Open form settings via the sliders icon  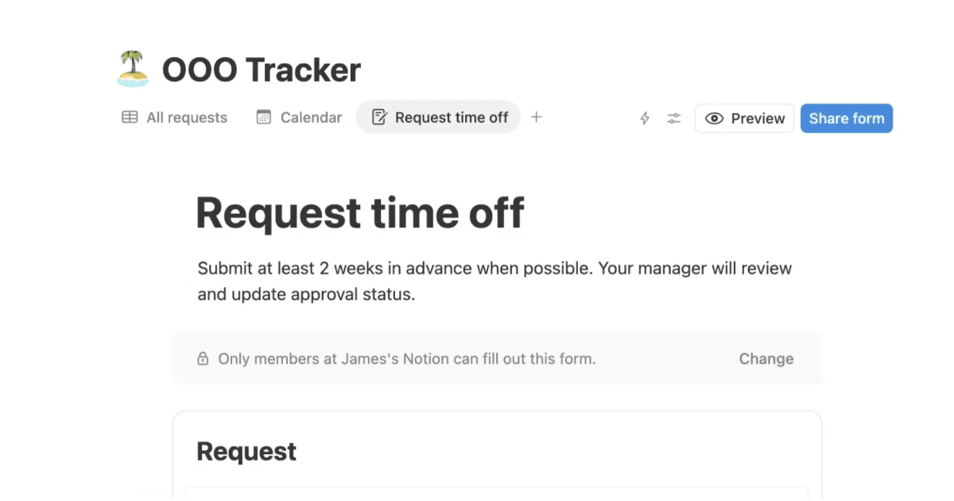(673, 118)
